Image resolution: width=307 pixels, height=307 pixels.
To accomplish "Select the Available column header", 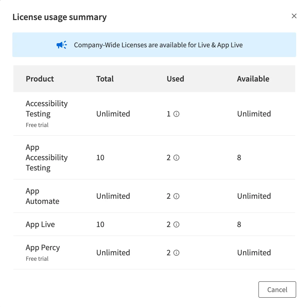I will [x=253, y=79].
